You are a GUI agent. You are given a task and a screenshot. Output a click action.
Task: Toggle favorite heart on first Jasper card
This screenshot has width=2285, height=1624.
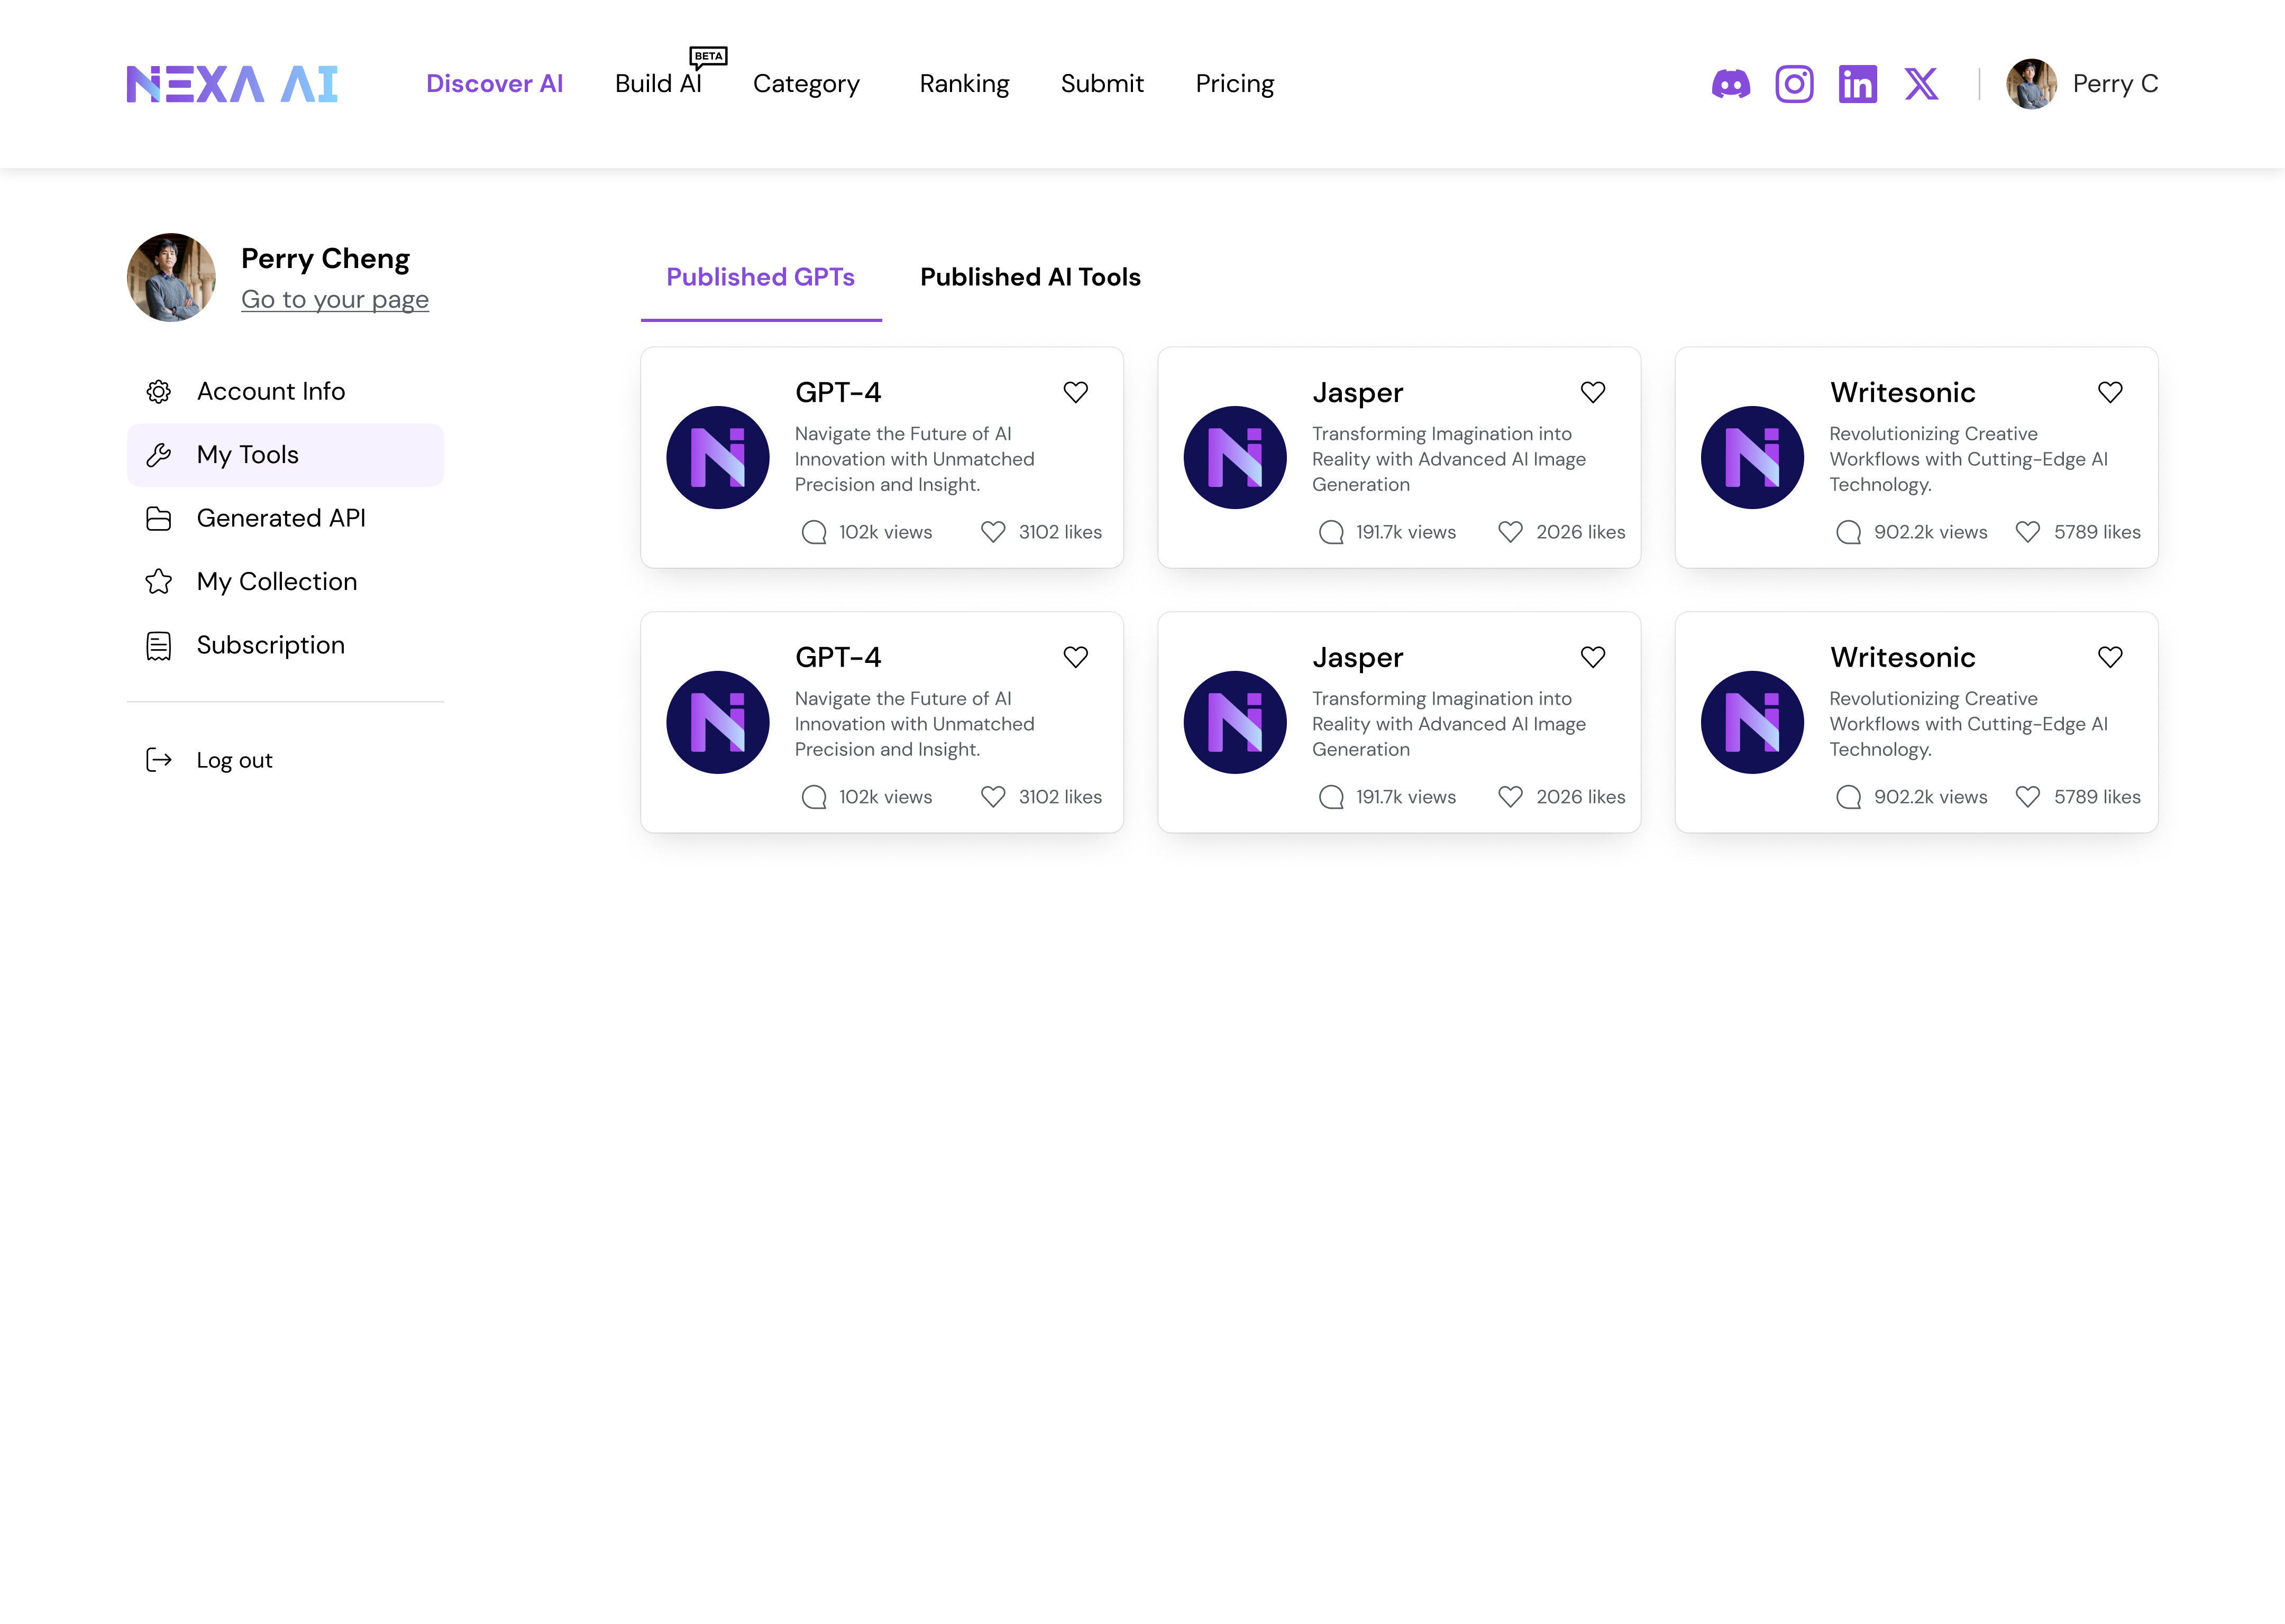[x=1593, y=392]
